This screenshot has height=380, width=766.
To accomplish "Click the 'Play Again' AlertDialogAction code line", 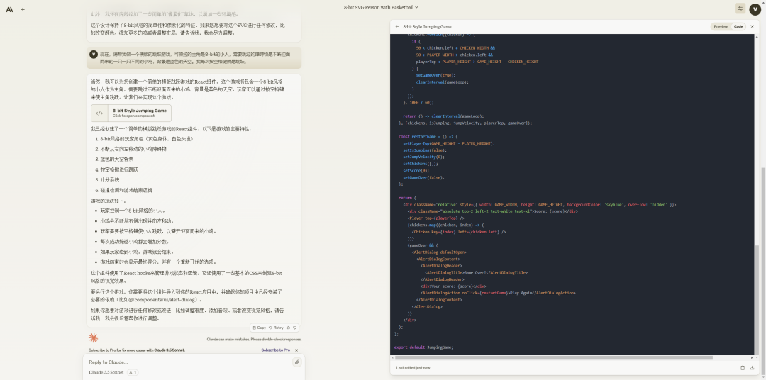I will (x=499, y=293).
